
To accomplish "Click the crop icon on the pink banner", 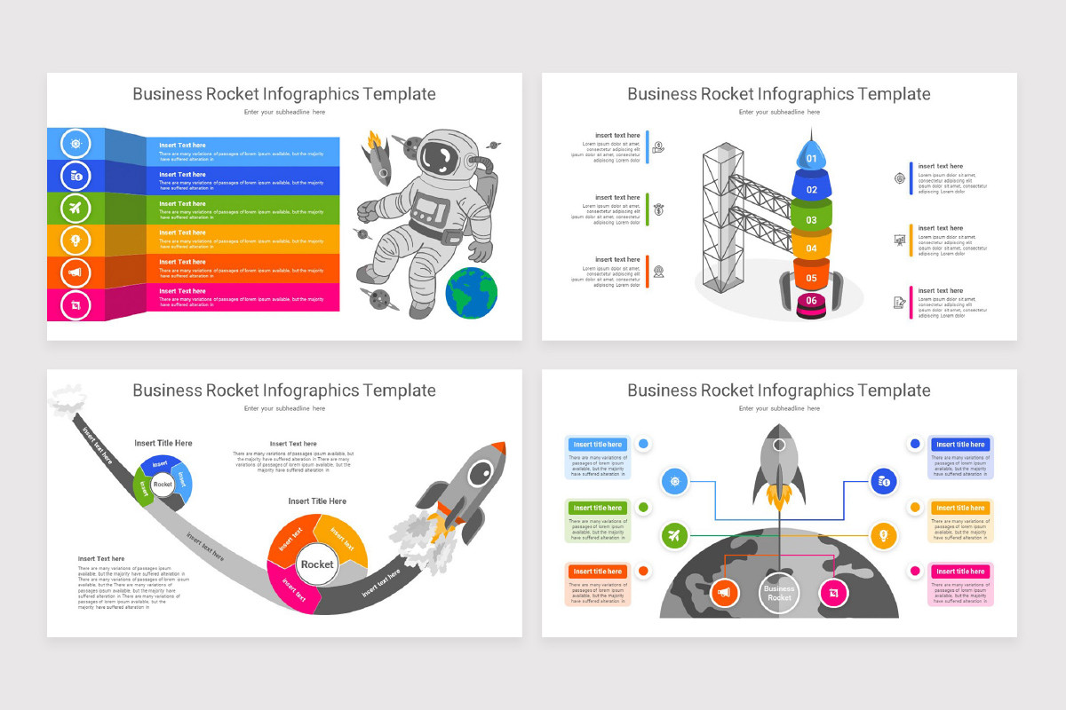I will [75, 305].
